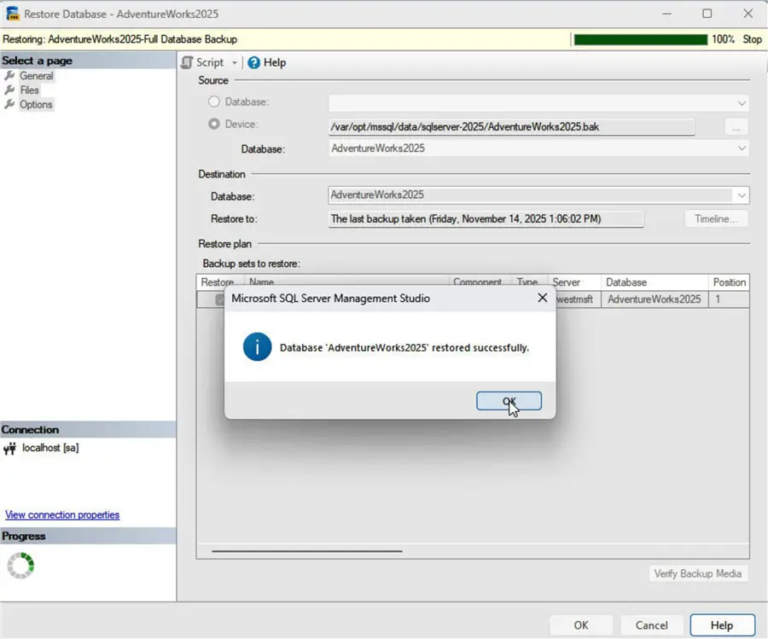
Task: Select the Source Database radio button
Action: coord(214,102)
